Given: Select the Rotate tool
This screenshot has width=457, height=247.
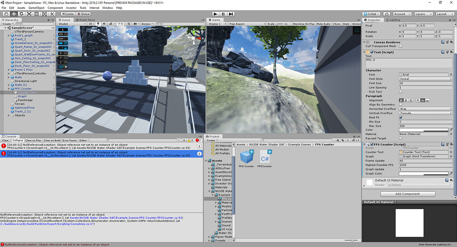Looking at the screenshot, I should click(x=21, y=14).
